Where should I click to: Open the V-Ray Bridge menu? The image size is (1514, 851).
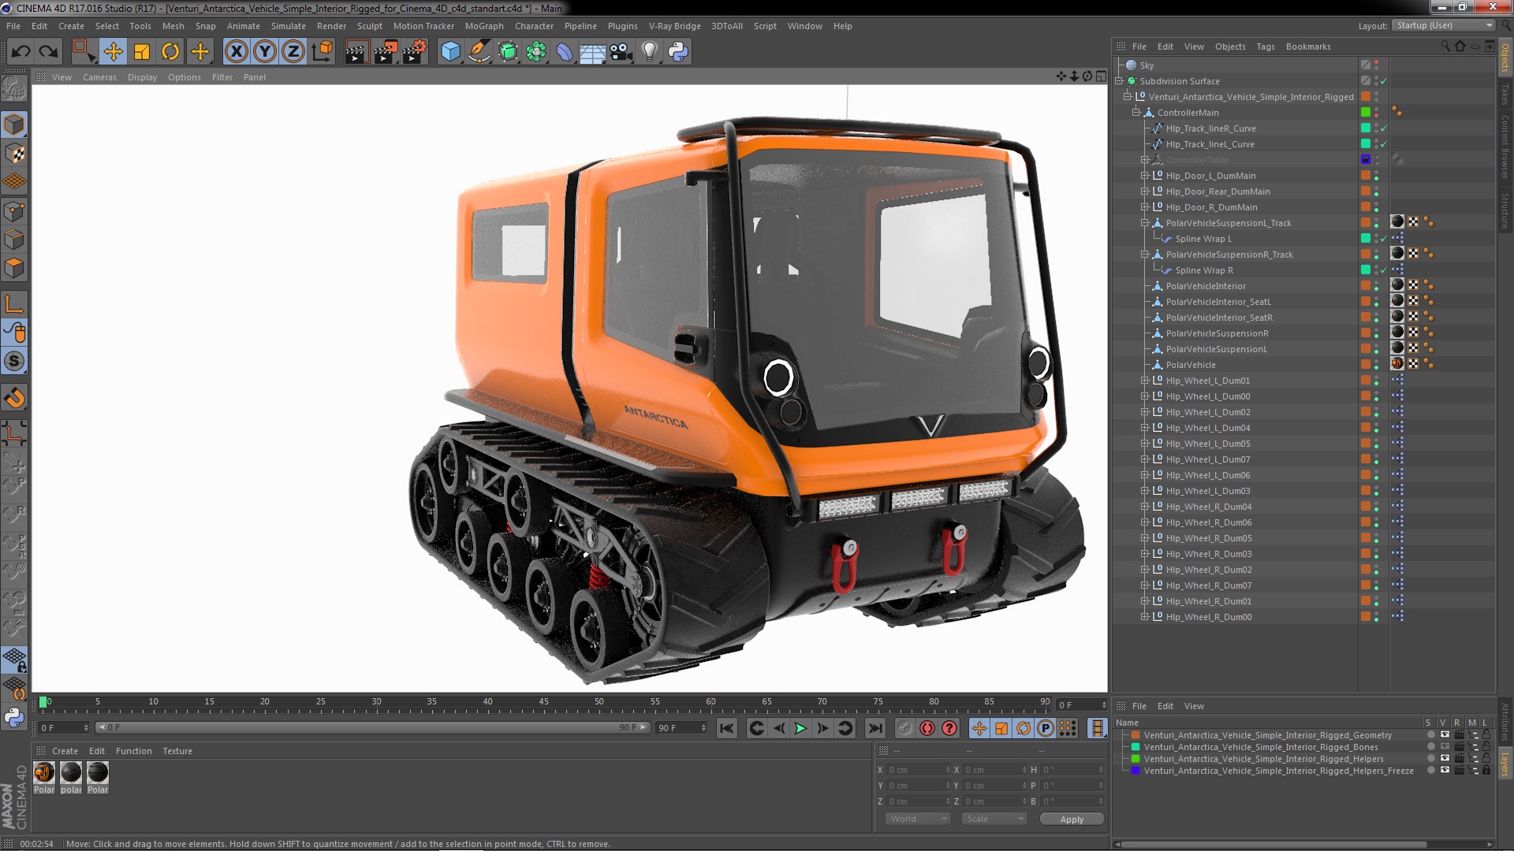point(674,26)
